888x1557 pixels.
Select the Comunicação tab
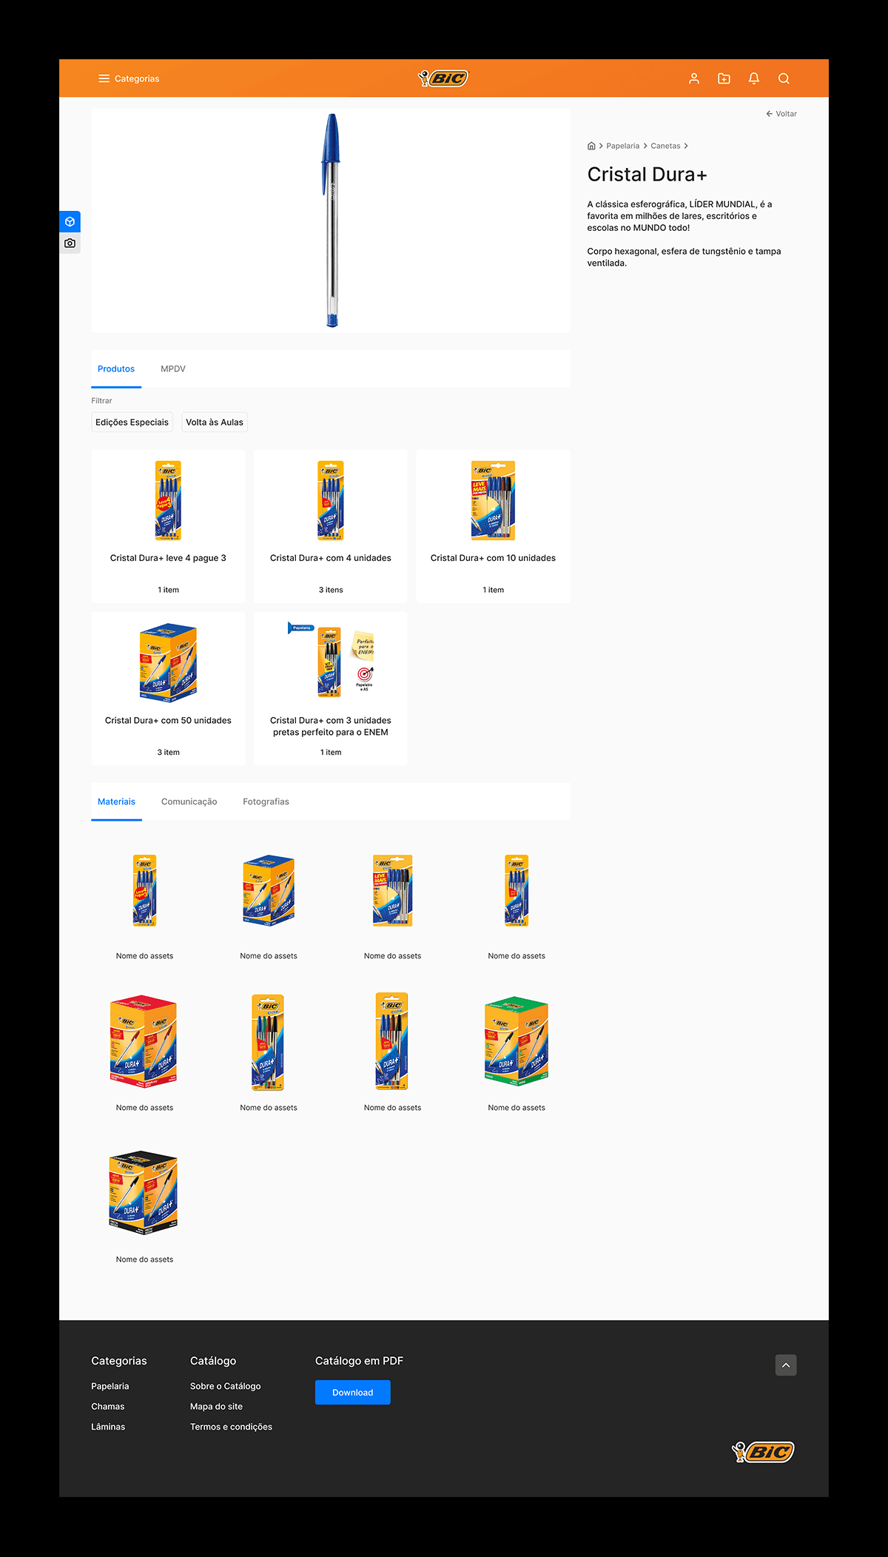[x=189, y=801]
